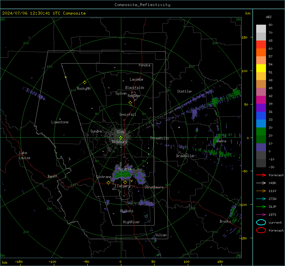This screenshot has width=285, height=266.
Task: Click the Airdrie label over the echo
Action: (x=125, y=169)
